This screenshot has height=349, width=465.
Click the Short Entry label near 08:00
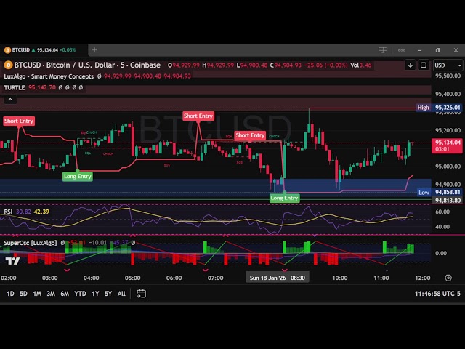pos(250,135)
